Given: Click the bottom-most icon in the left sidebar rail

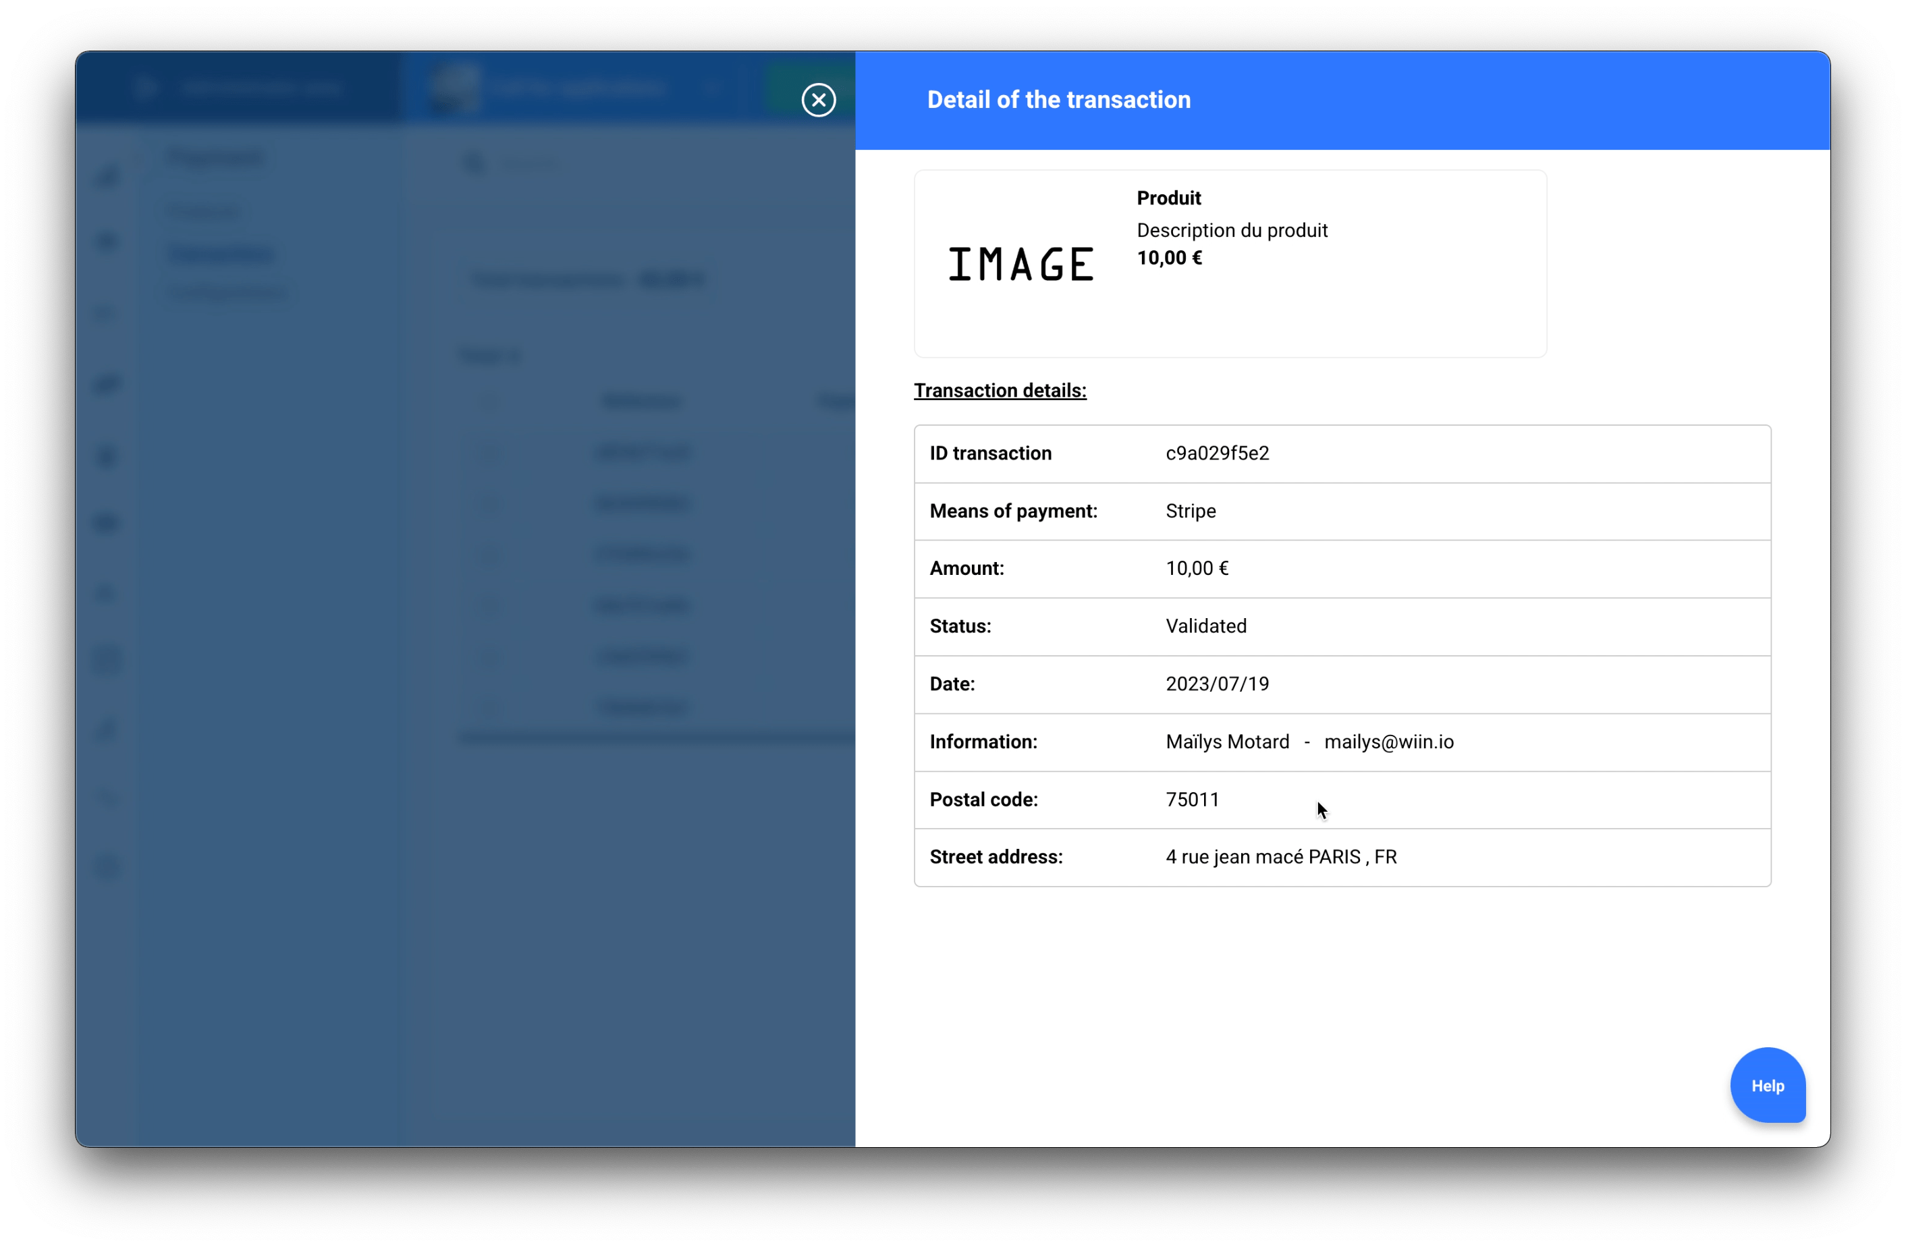Looking at the screenshot, I should (x=107, y=867).
